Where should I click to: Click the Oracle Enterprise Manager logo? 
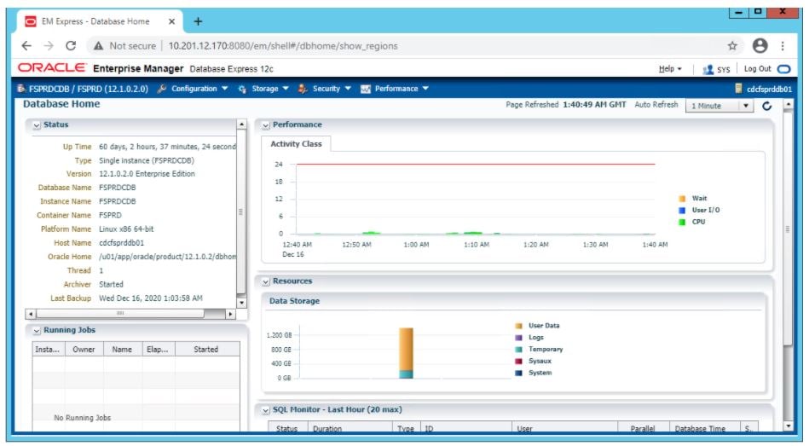(52, 68)
